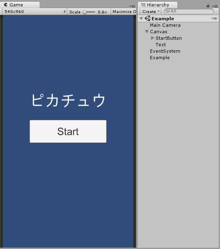Select Main Camera in Hierarchy
Screen dimensions: 220x249
pos(165,25)
